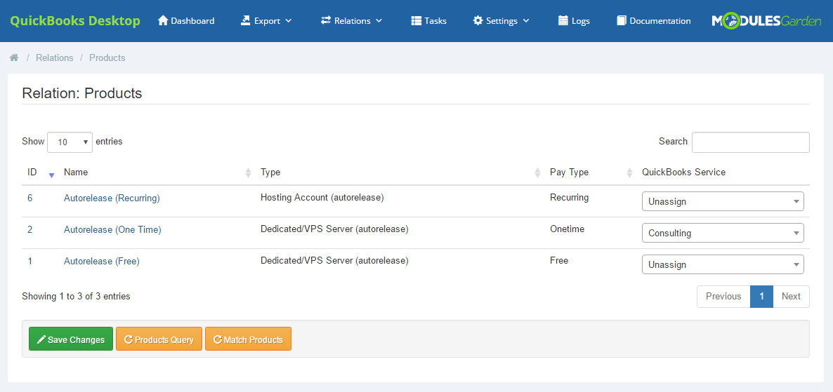This screenshot has width=833, height=392.
Task: Open the Tasks page
Action: [428, 21]
